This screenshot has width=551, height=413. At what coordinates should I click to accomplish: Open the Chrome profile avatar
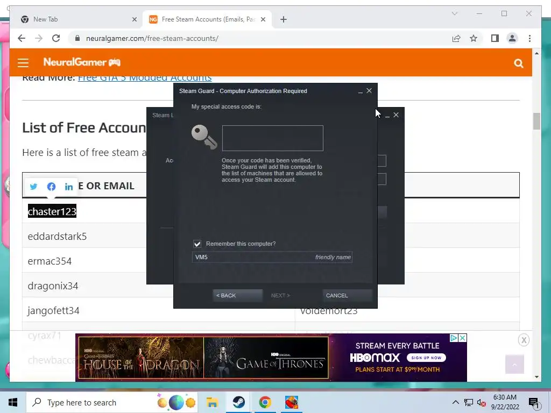512,38
